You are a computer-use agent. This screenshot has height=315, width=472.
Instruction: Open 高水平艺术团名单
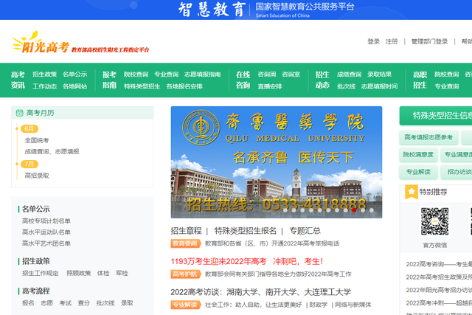tap(46, 243)
